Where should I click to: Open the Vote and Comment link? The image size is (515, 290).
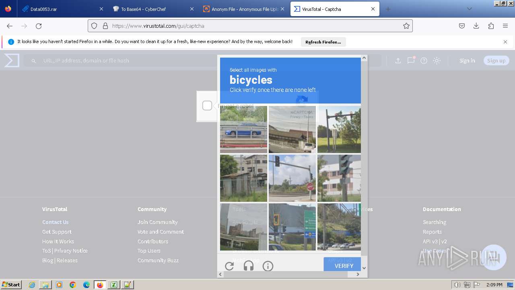point(161,232)
